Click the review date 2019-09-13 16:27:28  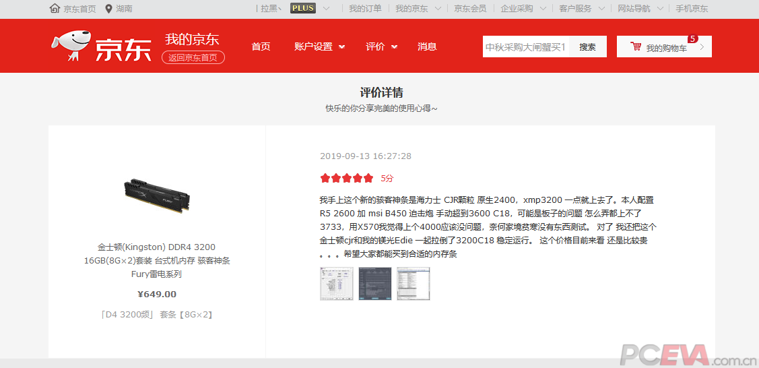(366, 156)
